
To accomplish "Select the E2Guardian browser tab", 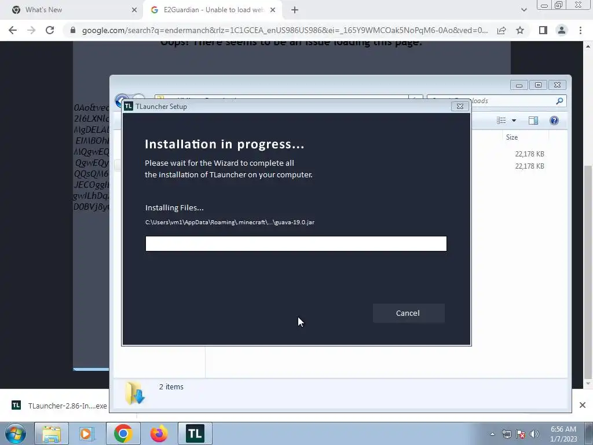I will point(213,10).
